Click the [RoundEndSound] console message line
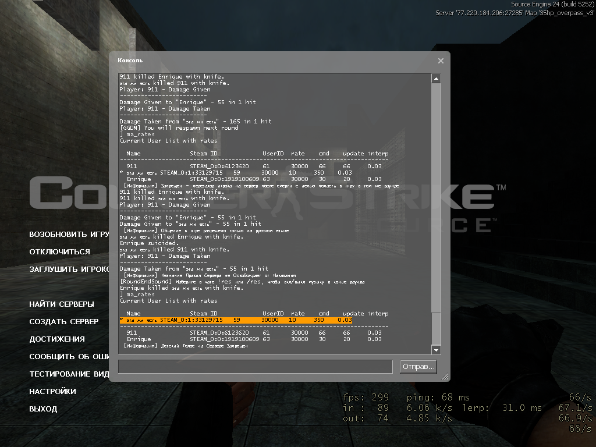This screenshot has width=596, height=447. [242, 282]
